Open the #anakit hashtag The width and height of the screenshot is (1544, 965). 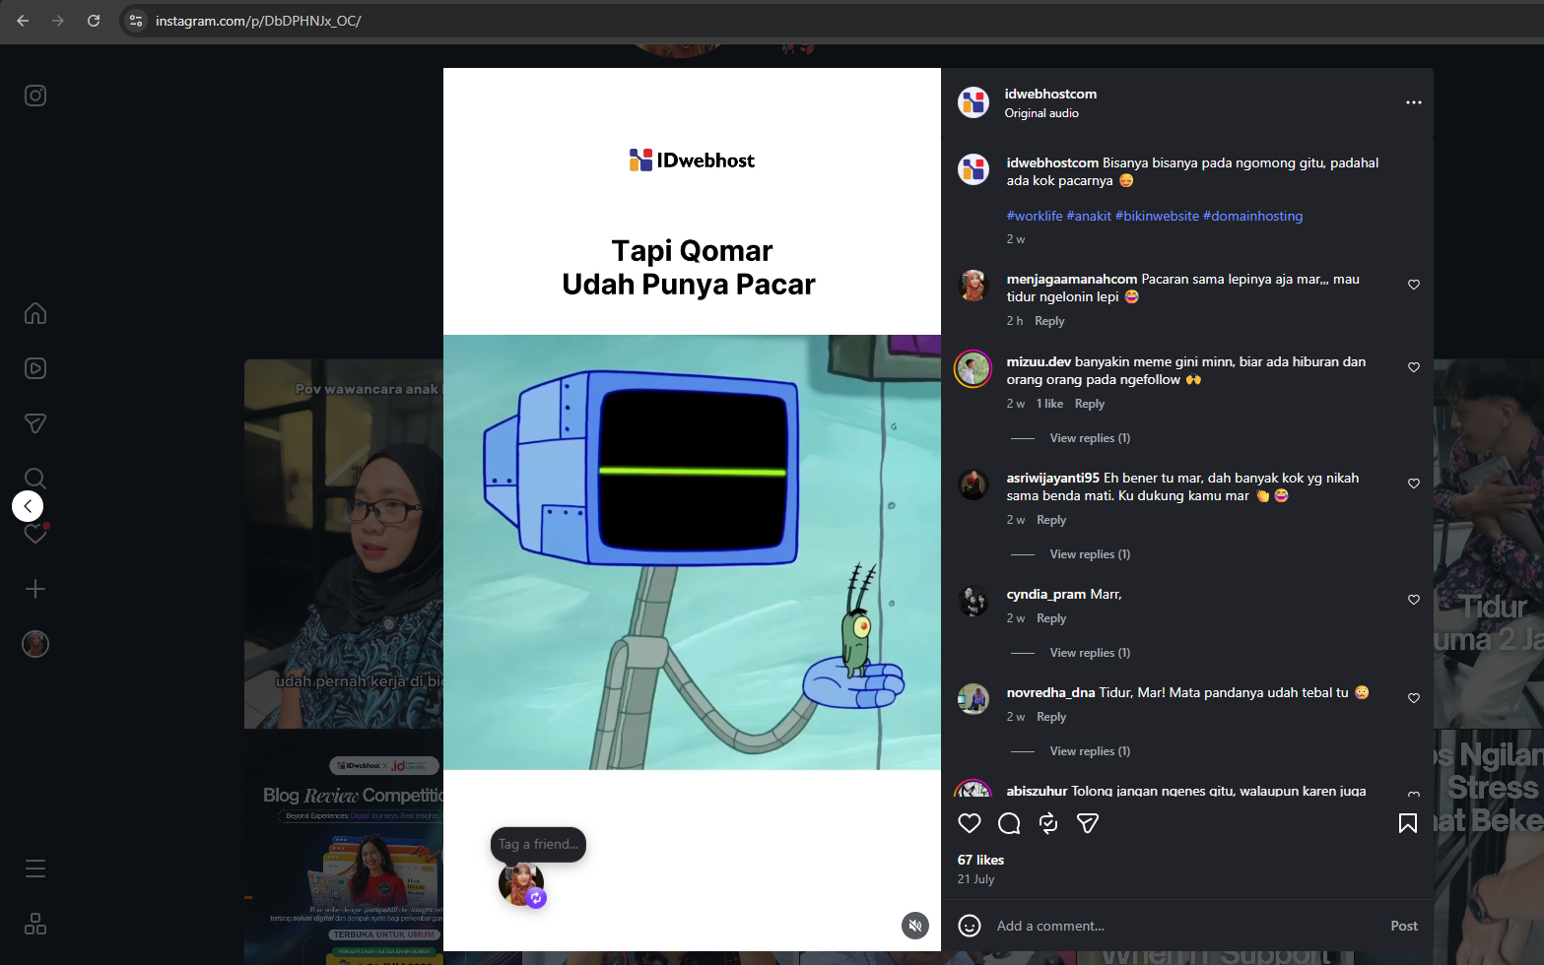pyautogui.click(x=1089, y=216)
